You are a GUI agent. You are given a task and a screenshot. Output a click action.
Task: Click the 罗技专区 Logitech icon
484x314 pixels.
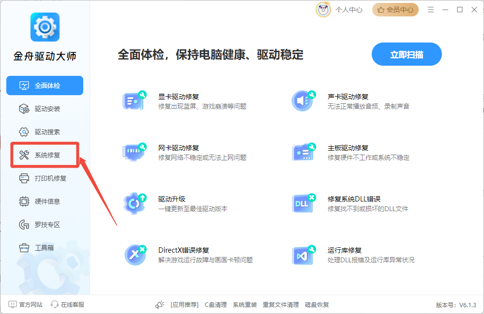(24, 225)
